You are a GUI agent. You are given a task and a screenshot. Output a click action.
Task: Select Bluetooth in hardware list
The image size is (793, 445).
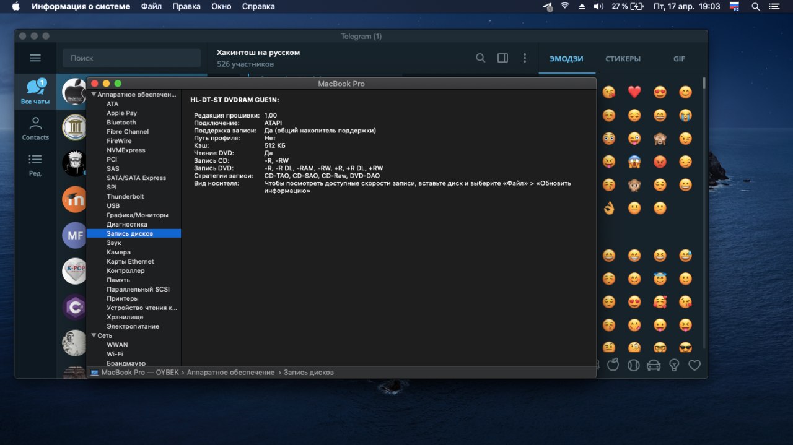121,123
